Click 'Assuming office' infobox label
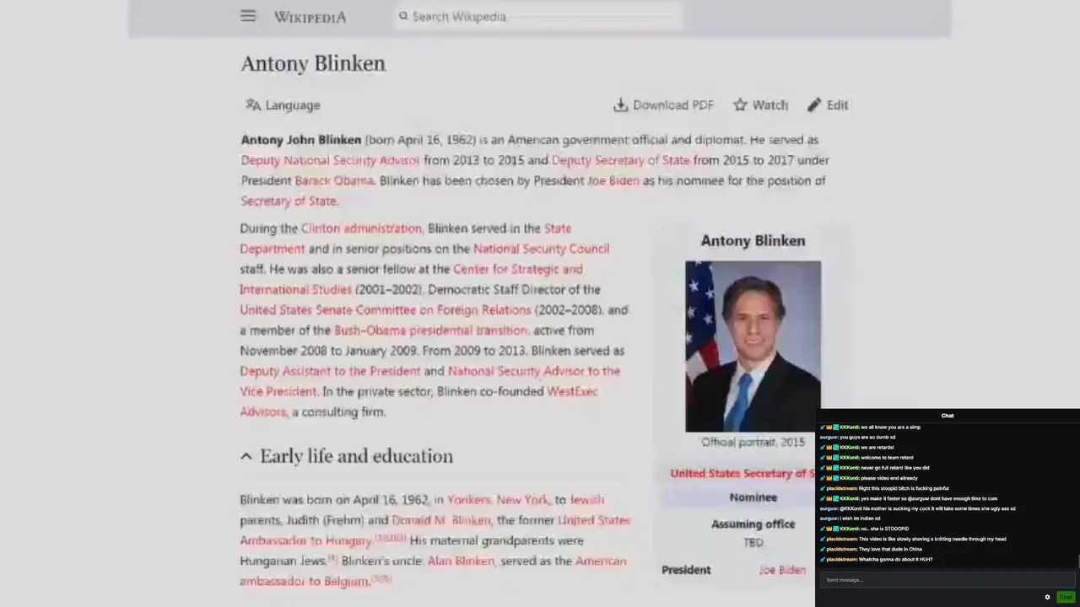This screenshot has width=1080, height=607. [753, 524]
